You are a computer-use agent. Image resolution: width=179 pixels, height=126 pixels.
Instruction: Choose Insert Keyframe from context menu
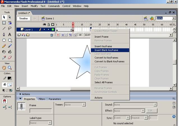pyautogui.click(x=110, y=46)
